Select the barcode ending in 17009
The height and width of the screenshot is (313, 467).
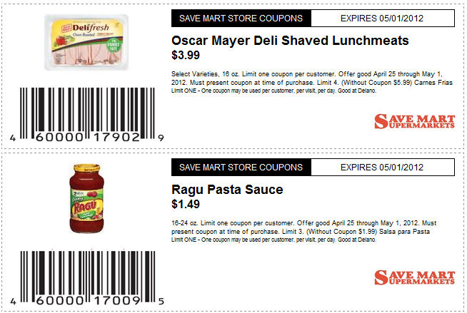pos(87,278)
